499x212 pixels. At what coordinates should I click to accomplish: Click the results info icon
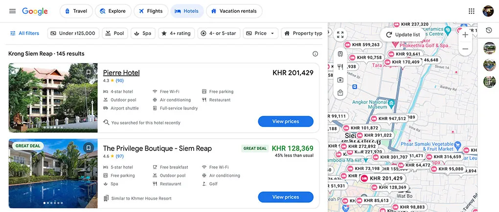coord(315,54)
